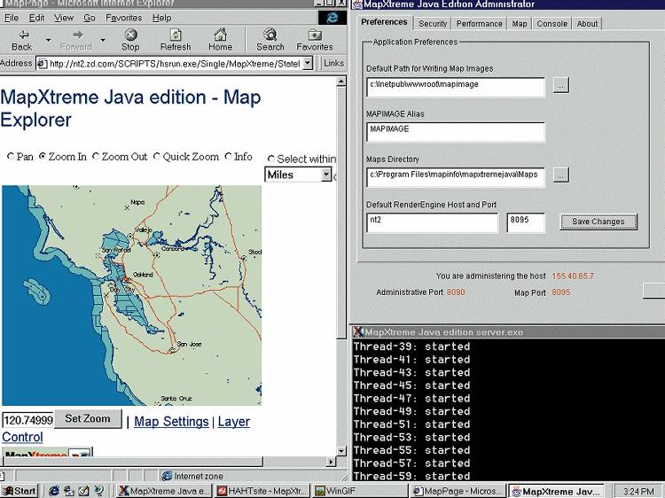
Task: Click the browser vertical scrollbar up arrow
Action: pos(341,82)
